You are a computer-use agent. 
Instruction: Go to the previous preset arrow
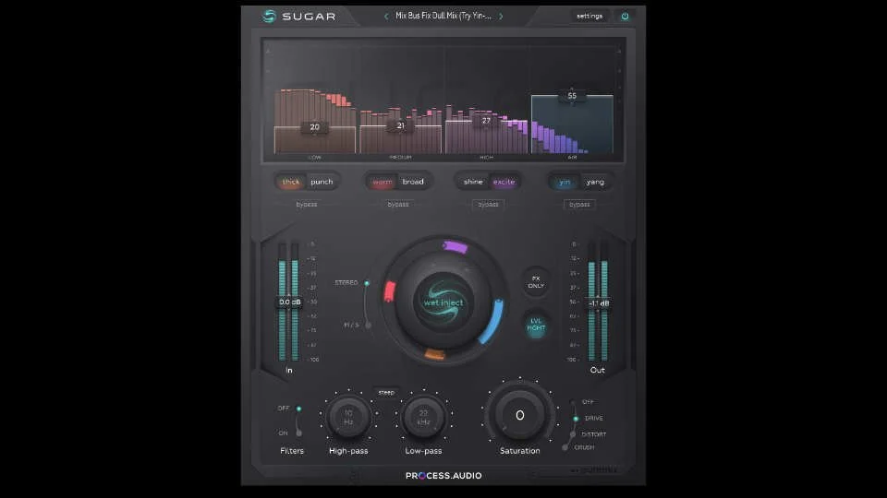[x=386, y=17]
